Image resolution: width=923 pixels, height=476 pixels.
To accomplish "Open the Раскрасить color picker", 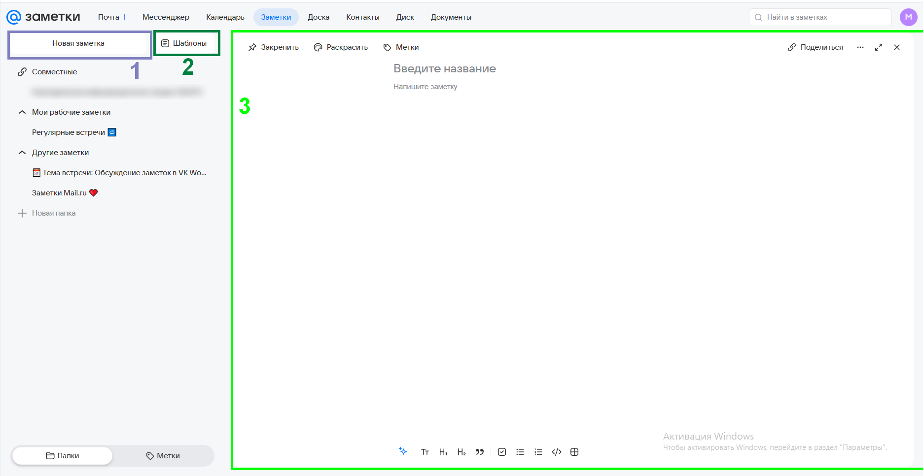I will pos(341,47).
